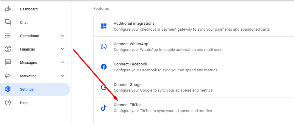294x124 pixels.
Task: Expand the Marketing section chevron
Action: click(62, 76)
